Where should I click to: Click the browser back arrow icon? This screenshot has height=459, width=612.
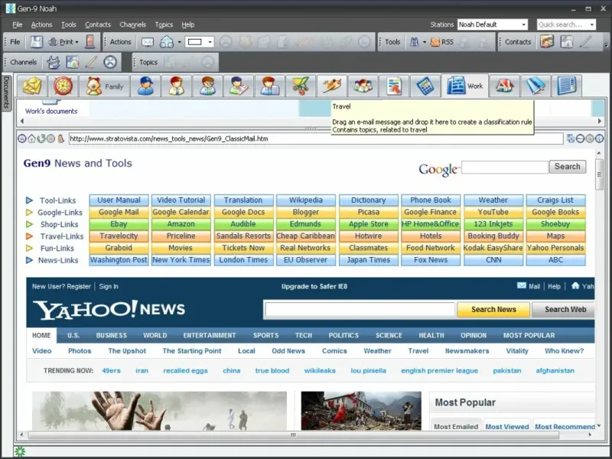pyautogui.click(x=22, y=138)
